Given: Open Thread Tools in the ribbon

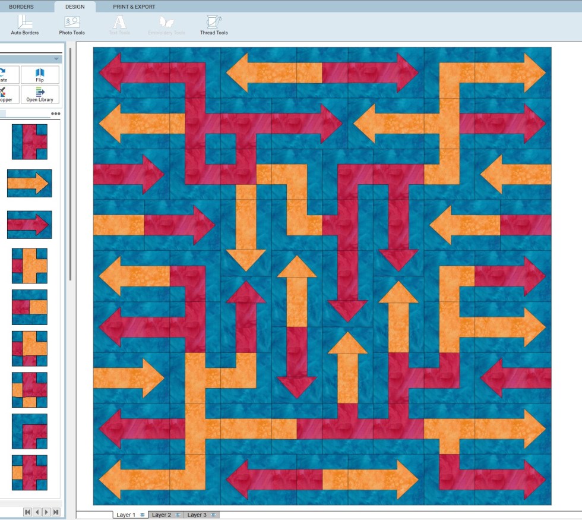Looking at the screenshot, I should point(213,24).
